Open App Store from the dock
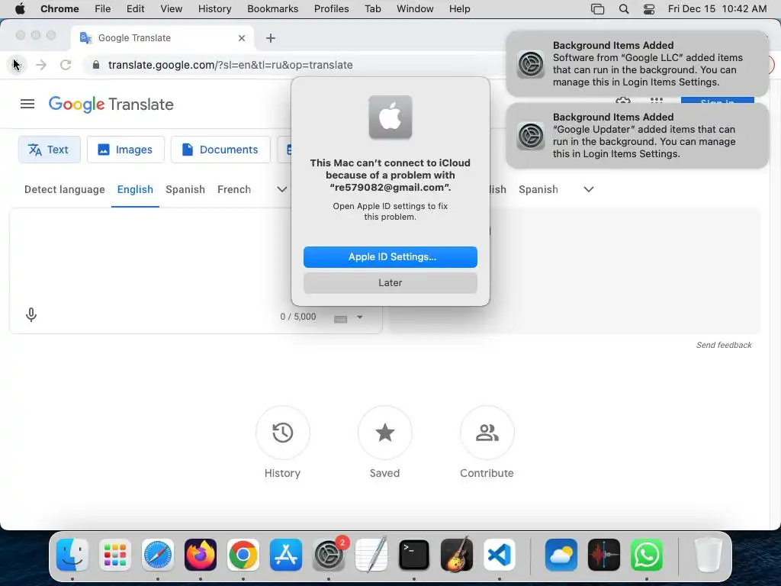The width and height of the screenshot is (781, 586). pos(286,555)
